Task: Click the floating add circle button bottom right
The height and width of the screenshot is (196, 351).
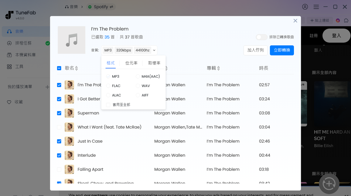Action: (329, 183)
